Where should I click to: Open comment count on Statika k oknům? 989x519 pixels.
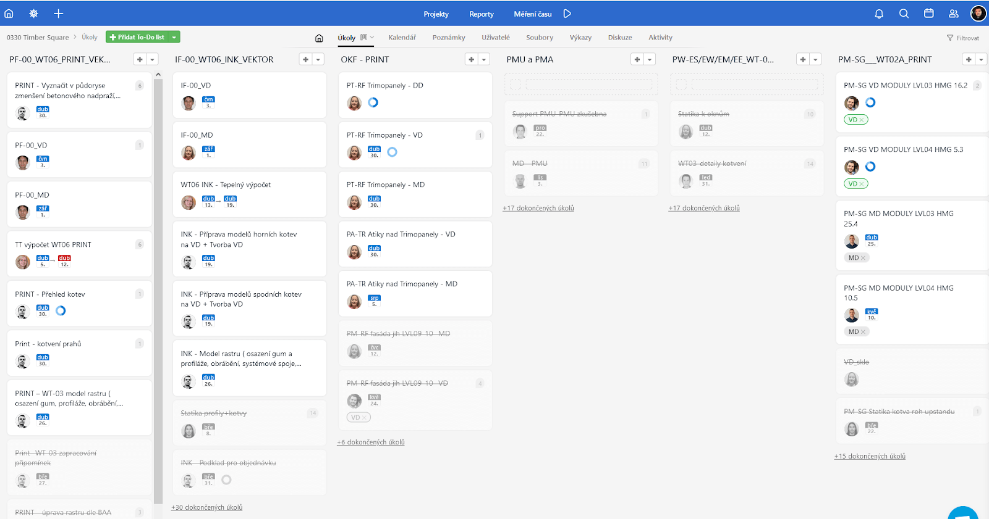coord(810,114)
